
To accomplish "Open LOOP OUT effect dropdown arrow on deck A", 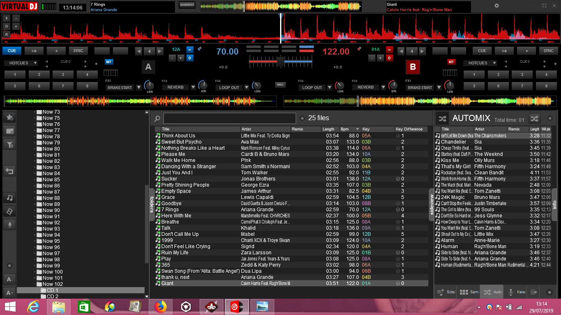I will pos(246,87).
